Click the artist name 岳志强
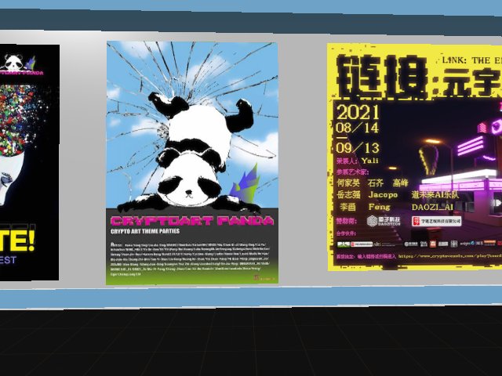502x376 pixels. point(348,195)
